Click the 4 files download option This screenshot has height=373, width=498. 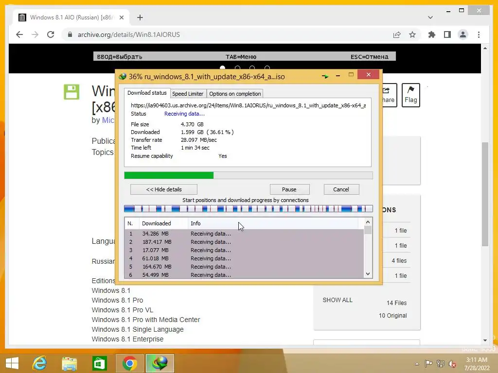point(399,261)
